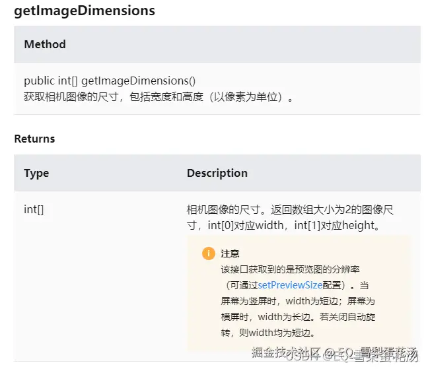428x369 pixels.
Task: Click the Returns section heading
Action: click(x=34, y=139)
